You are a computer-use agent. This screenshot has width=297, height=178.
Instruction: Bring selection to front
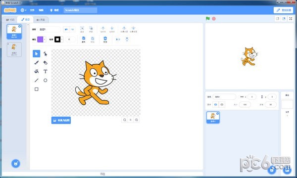coord(124,29)
